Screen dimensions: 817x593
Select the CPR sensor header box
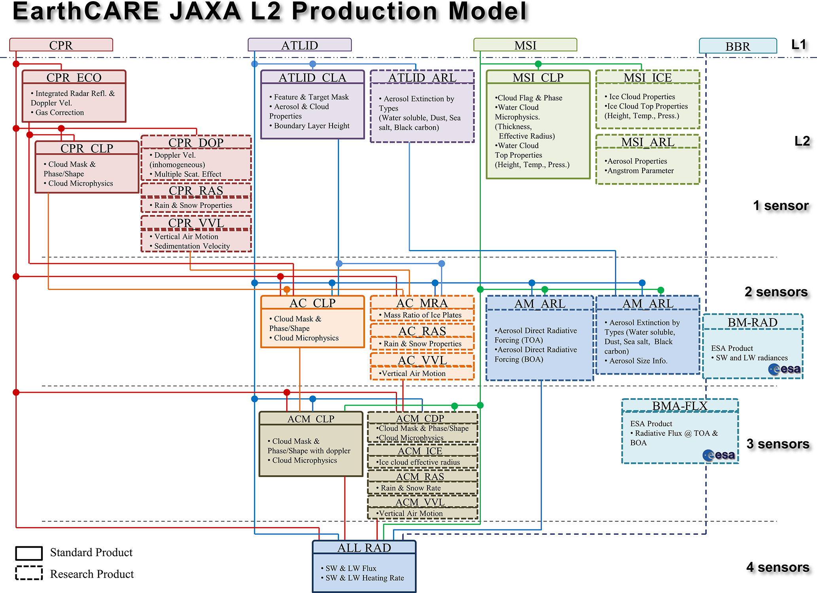click(x=61, y=45)
